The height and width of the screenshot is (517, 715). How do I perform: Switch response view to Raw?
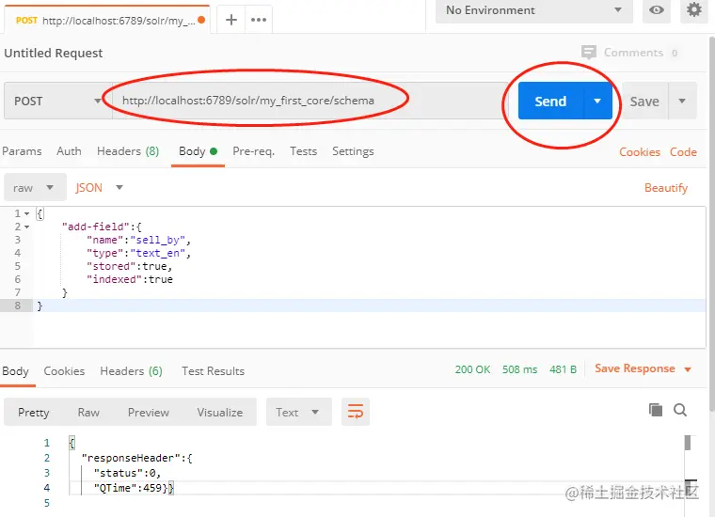[x=88, y=413]
